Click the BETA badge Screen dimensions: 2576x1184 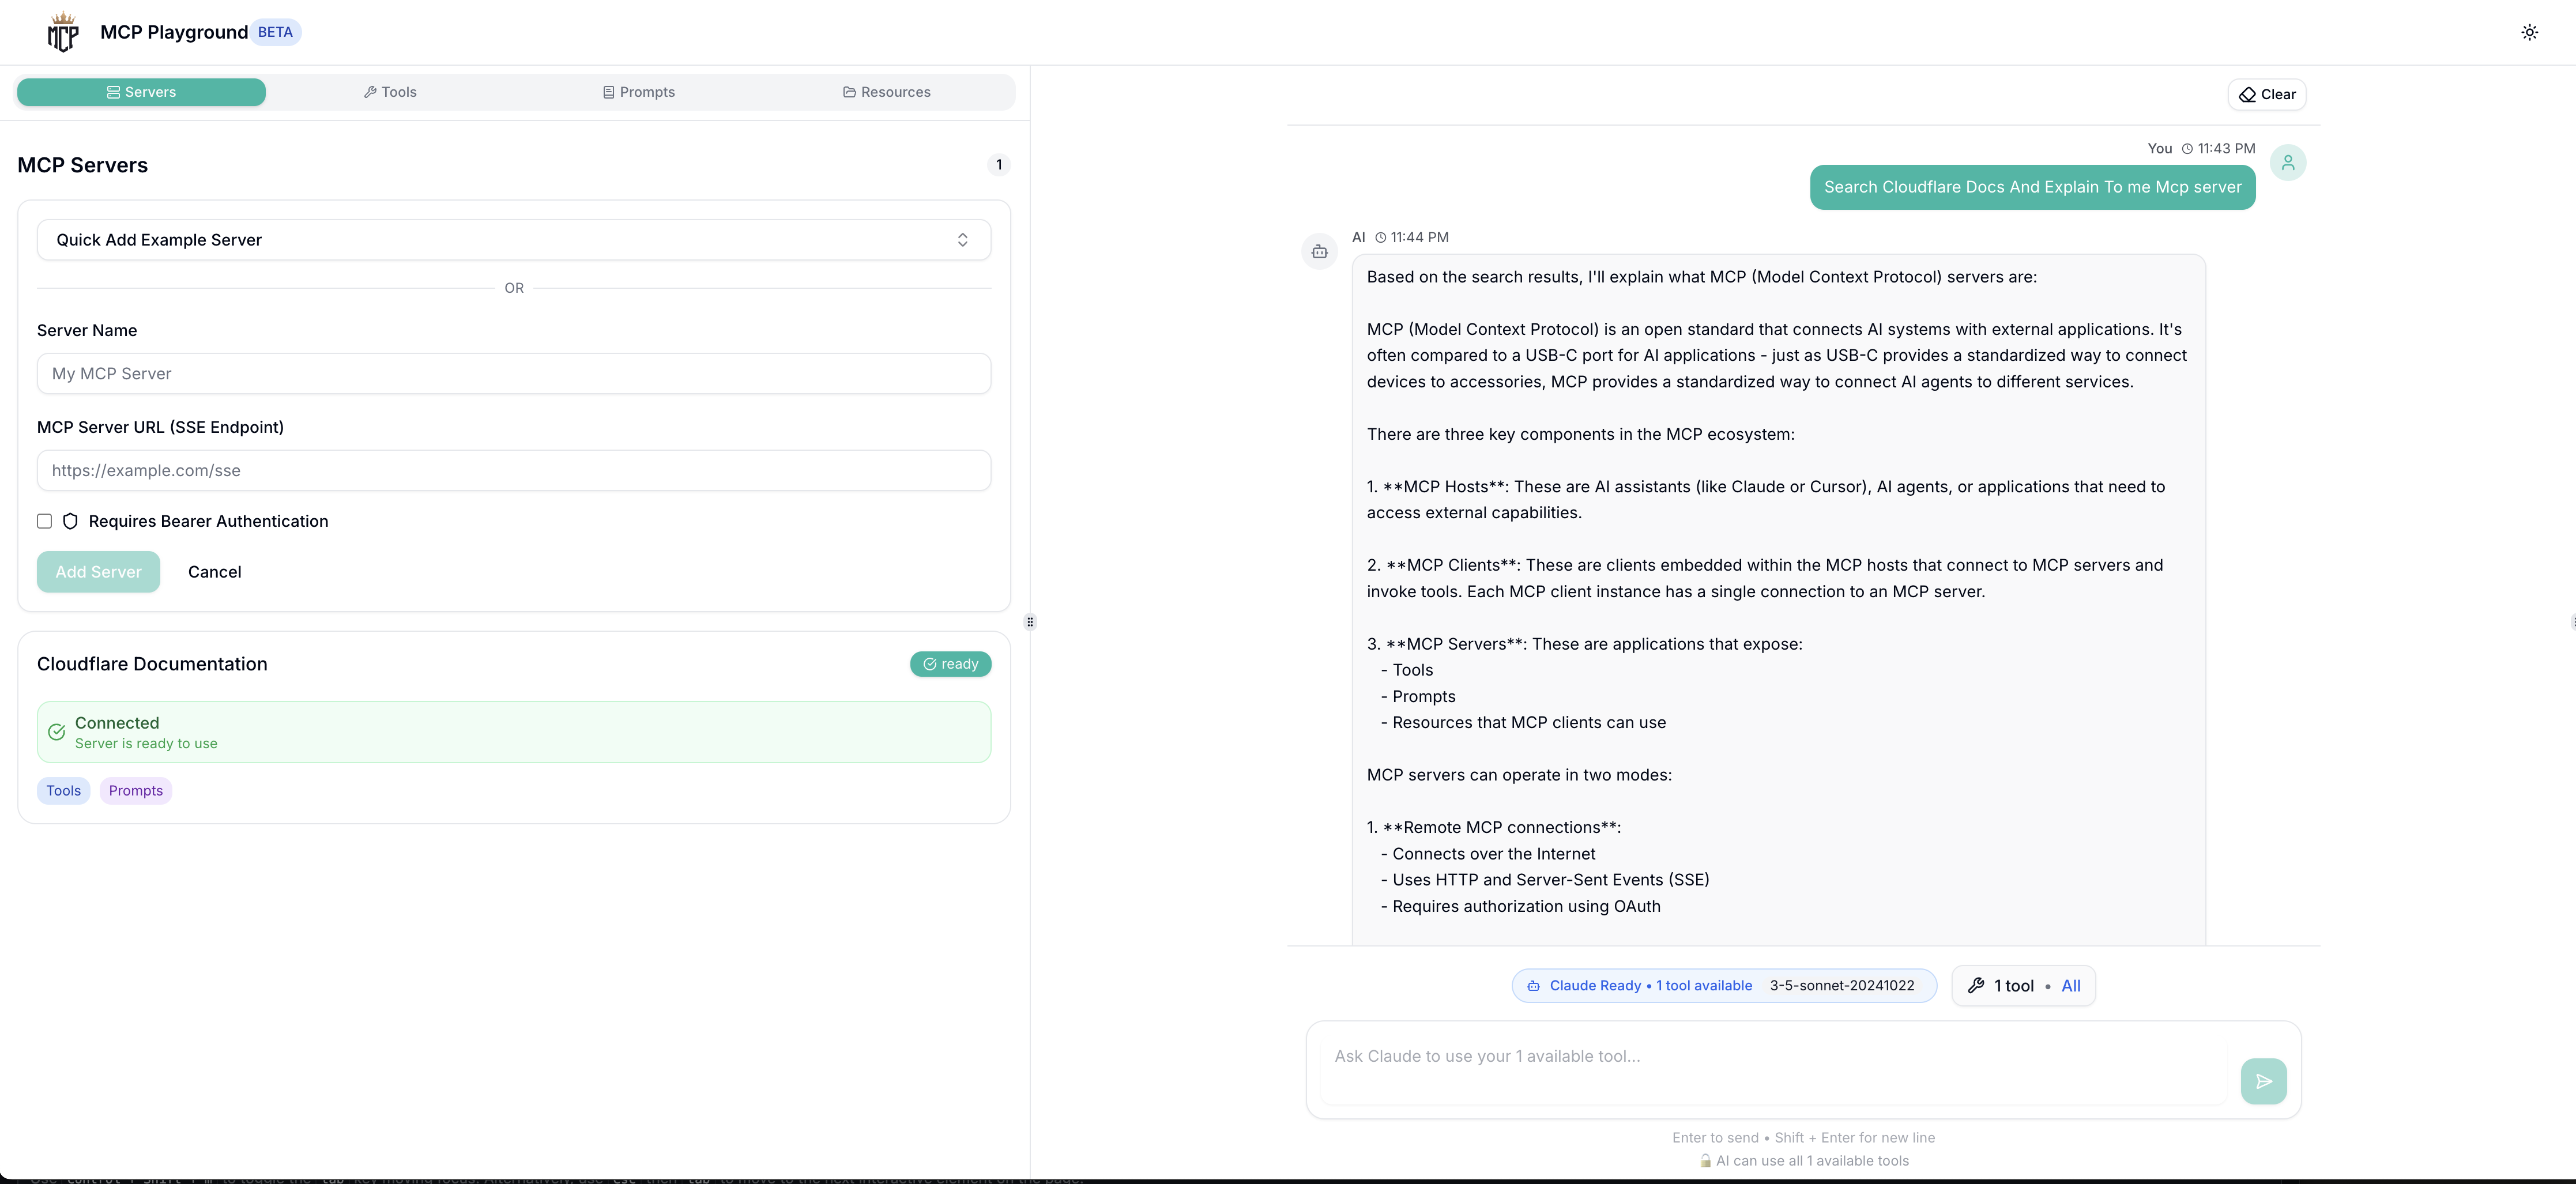275,32
